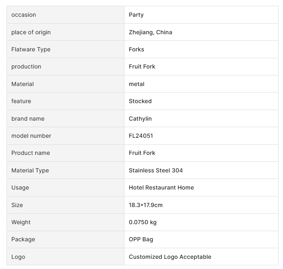Select the 'Zhejiang, China' origin cell
The image size is (283, 269).
tap(150, 32)
